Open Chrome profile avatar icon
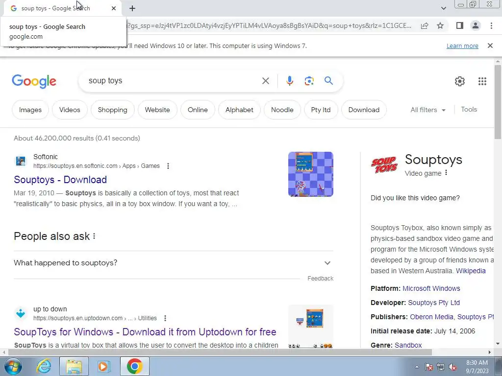Viewport: 502px width, 376px height. (476, 25)
